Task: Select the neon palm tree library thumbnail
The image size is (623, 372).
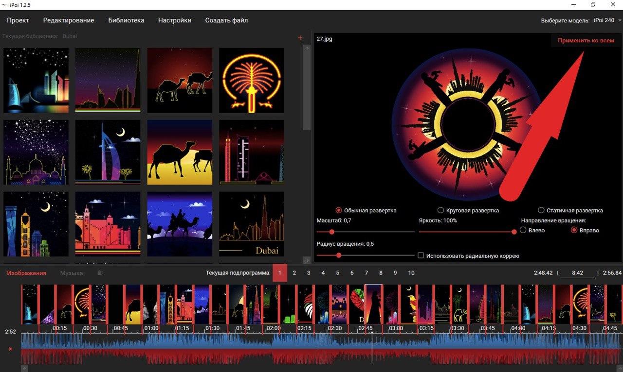Action: point(252,81)
